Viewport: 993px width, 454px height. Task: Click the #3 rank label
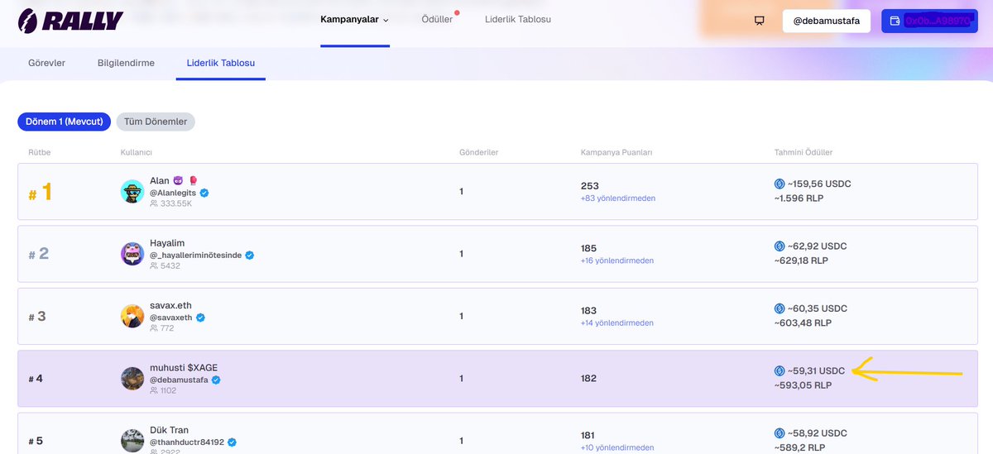[x=37, y=317]
